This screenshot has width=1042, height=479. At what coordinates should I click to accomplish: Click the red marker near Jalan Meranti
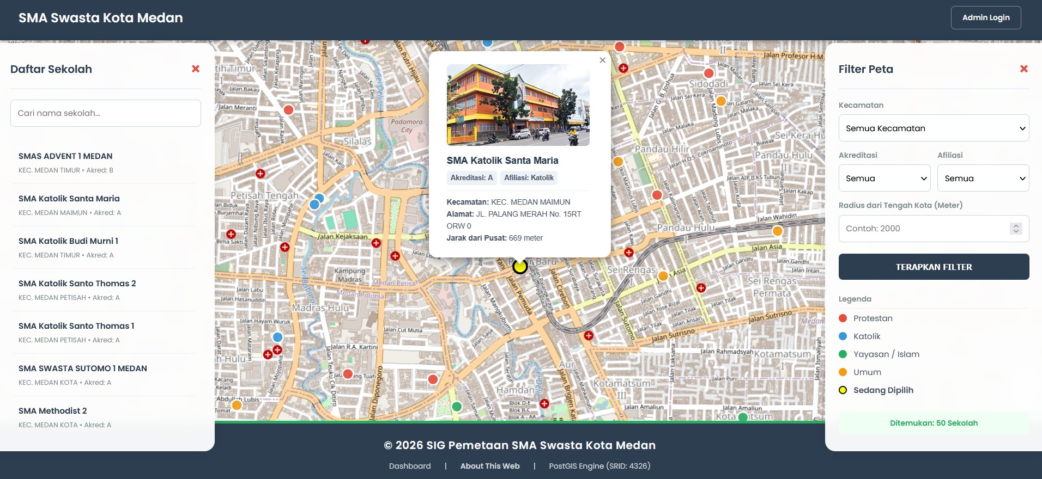pos(289,110)
